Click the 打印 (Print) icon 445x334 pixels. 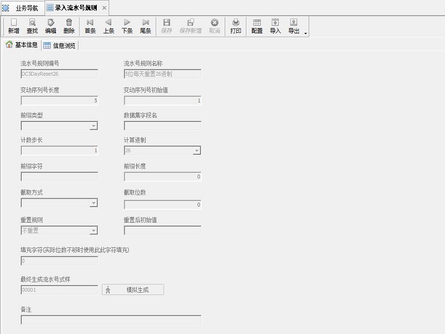[235, 26]
